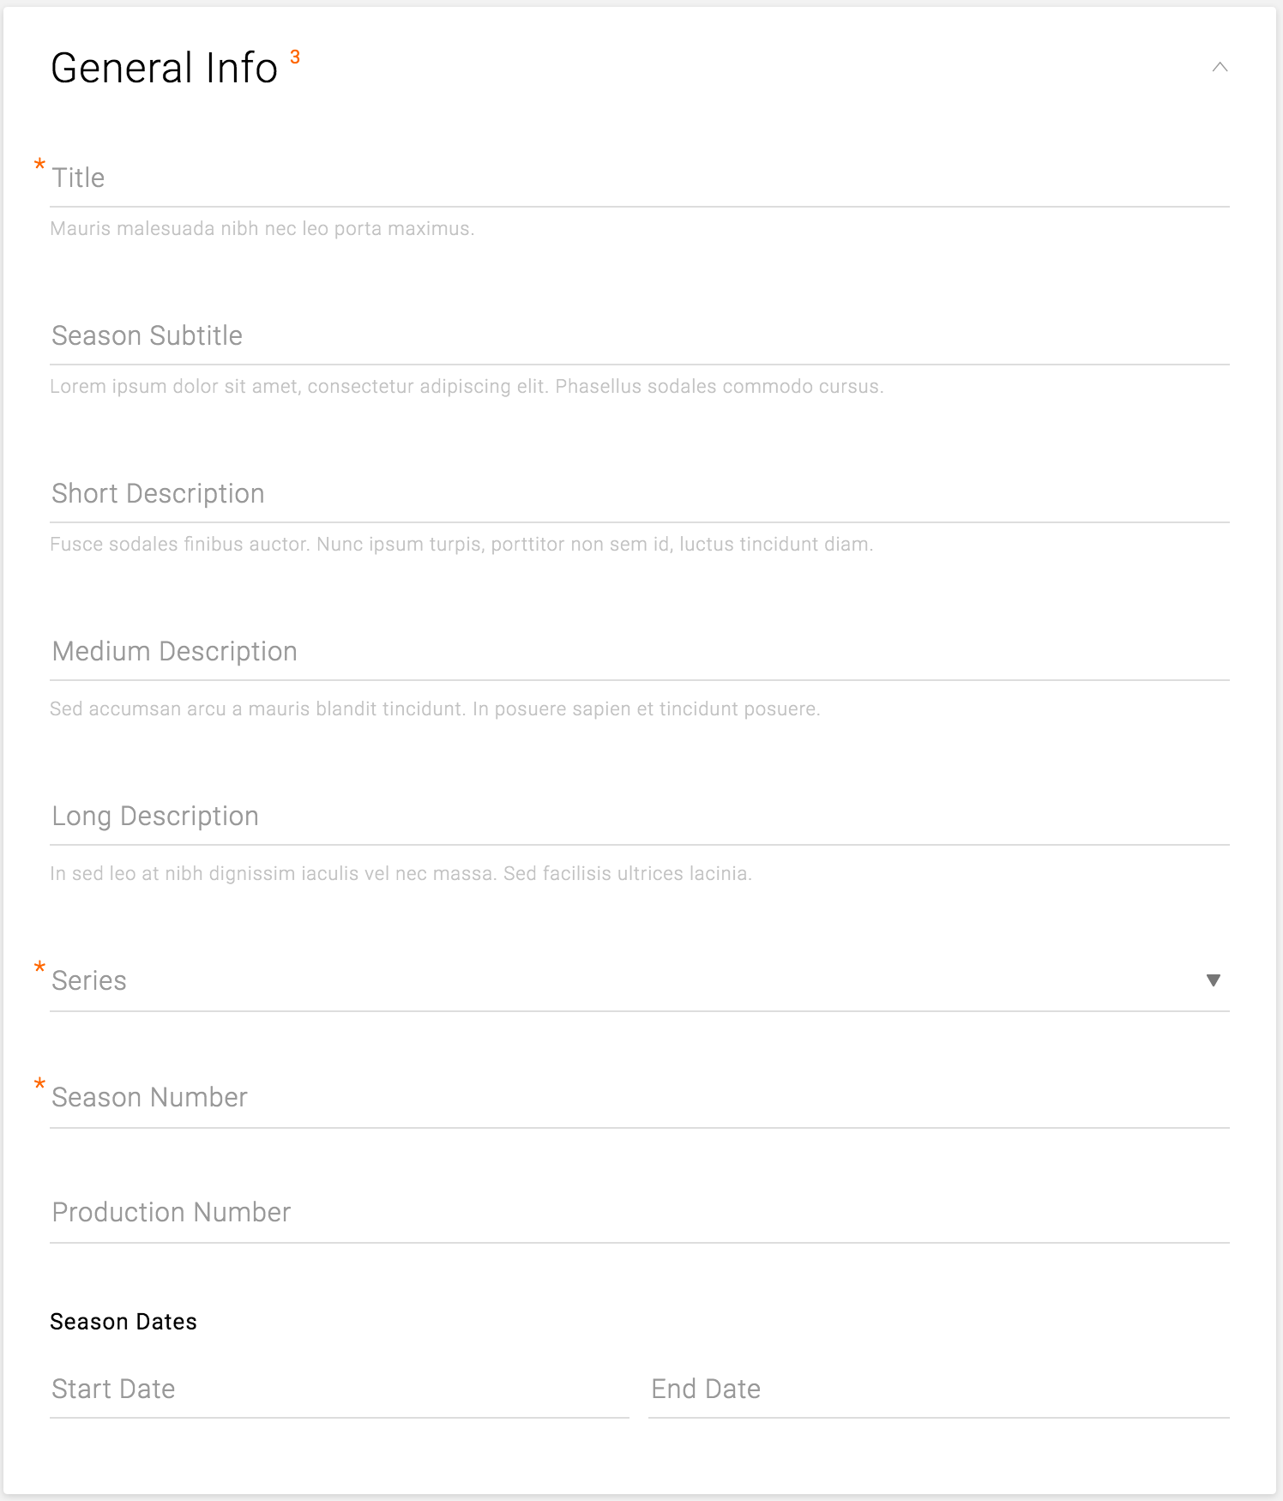The height and width of the screenshot is (1501, 1283).
Task: Click the Long Description field
Action: 639,817
